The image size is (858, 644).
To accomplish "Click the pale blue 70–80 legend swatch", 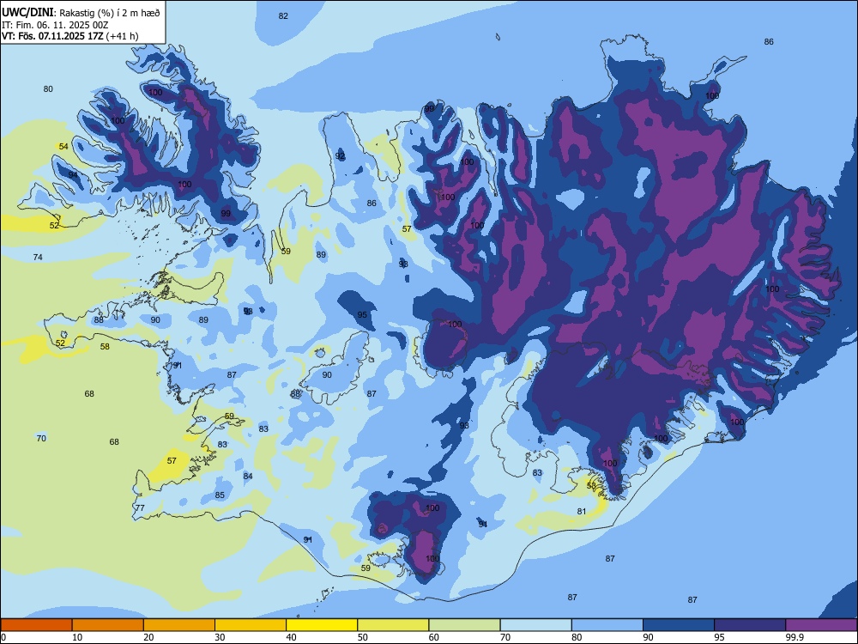I will (536, 625).
